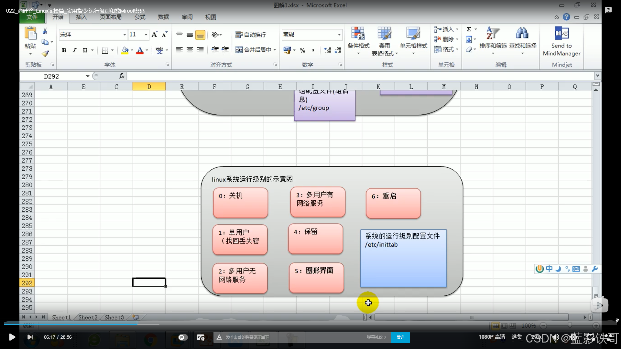The width and height of the screenshot is (621, 349).
Task: Click the Cut scissors icon
Action: tap(45, 31)
